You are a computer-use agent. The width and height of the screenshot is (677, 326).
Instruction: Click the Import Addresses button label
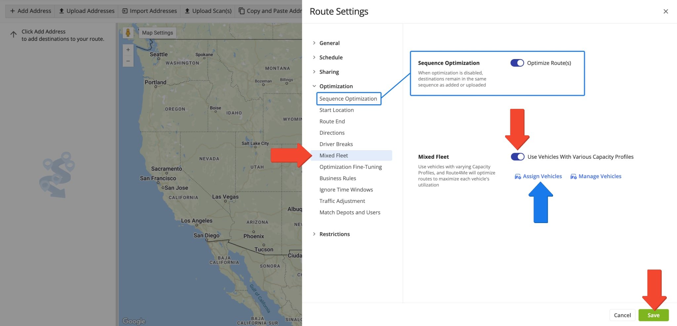tap(153, 11)
